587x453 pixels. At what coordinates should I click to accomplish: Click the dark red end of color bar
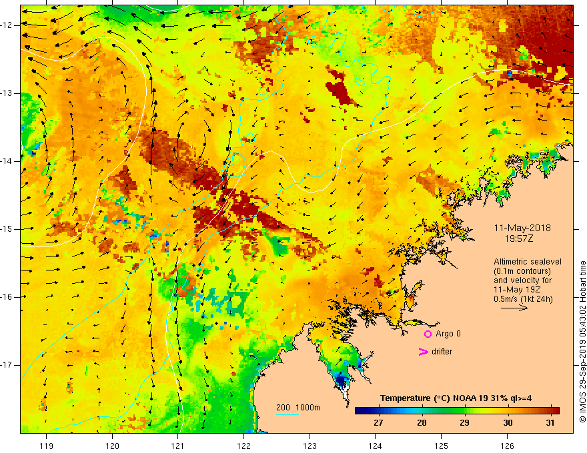pyautogui.click(x=555, y=411)
